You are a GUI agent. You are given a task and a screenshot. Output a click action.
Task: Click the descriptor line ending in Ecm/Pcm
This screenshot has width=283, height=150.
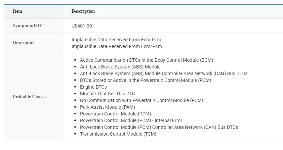116,46
